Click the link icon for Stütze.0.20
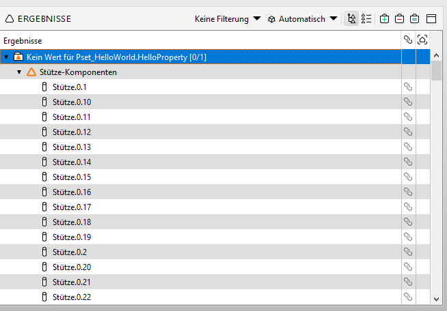The image size is (447, 311). click(x=408, y=267)
